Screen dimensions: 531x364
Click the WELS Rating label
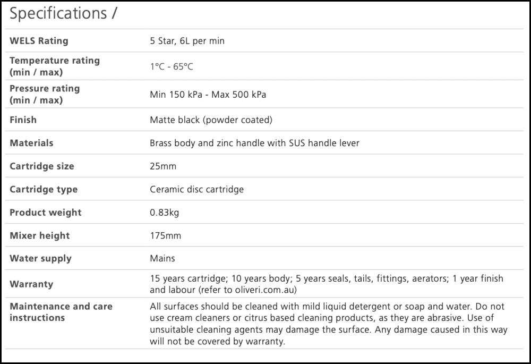(x=39, y=41)
